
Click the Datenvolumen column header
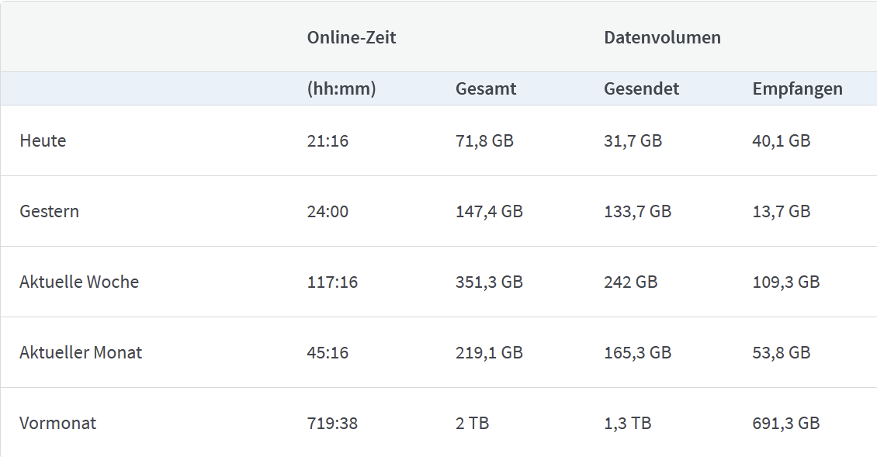pos(662,37)
